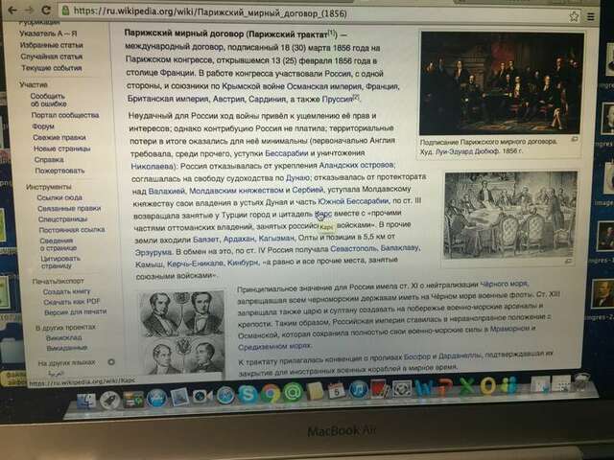Open Версия для печати link
The width and height of the screenshot is (614, 460).
coord(76,311)
